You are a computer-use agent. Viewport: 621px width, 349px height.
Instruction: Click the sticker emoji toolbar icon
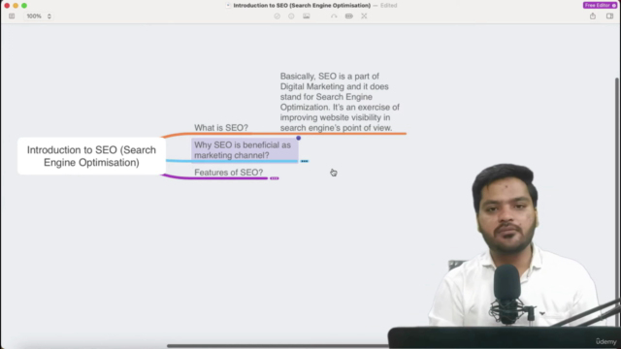click(x=291, y=16)
